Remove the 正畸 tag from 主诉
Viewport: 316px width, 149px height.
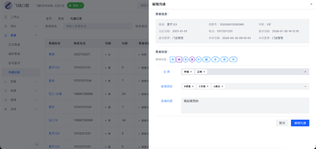click(204, 72)
